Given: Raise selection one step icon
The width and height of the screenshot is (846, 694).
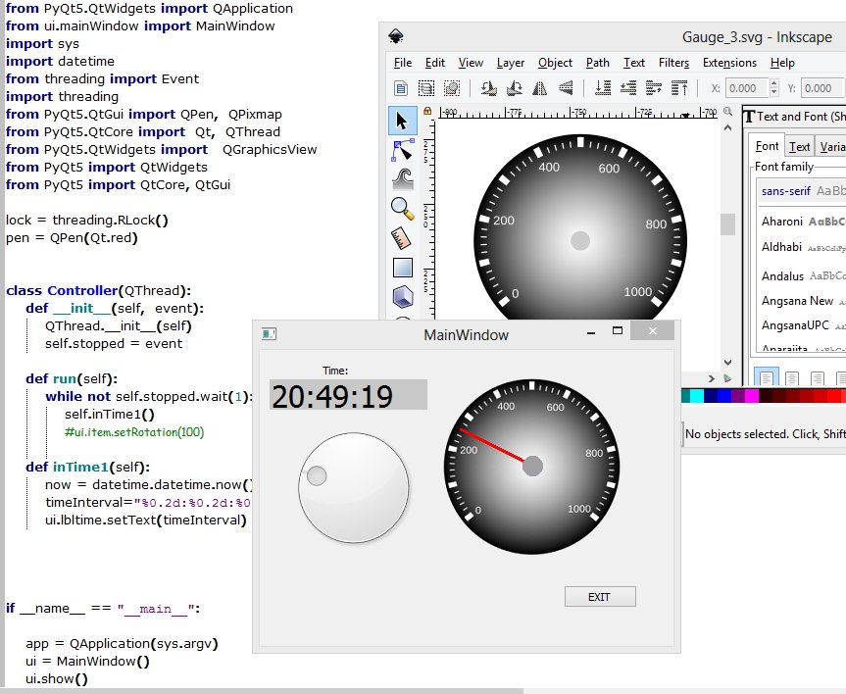Looking at the screenshot, I should click(654, 88).
